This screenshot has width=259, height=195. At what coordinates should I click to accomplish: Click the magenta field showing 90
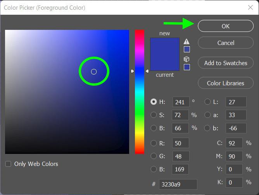point(234,156)
